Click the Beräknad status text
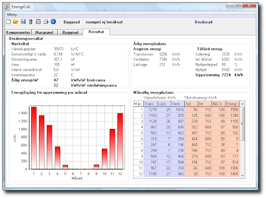The image size is (266, 198). (x=203, y=22)
